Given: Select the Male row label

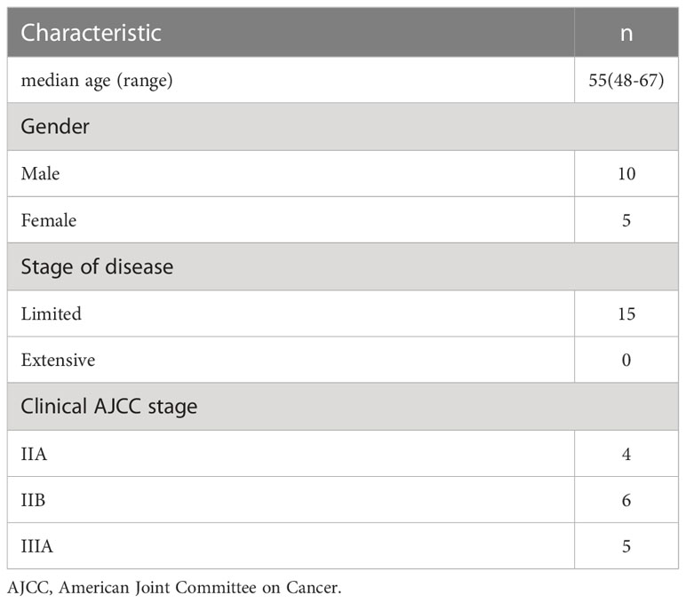Looking at the screenshot, I should 40,173.
